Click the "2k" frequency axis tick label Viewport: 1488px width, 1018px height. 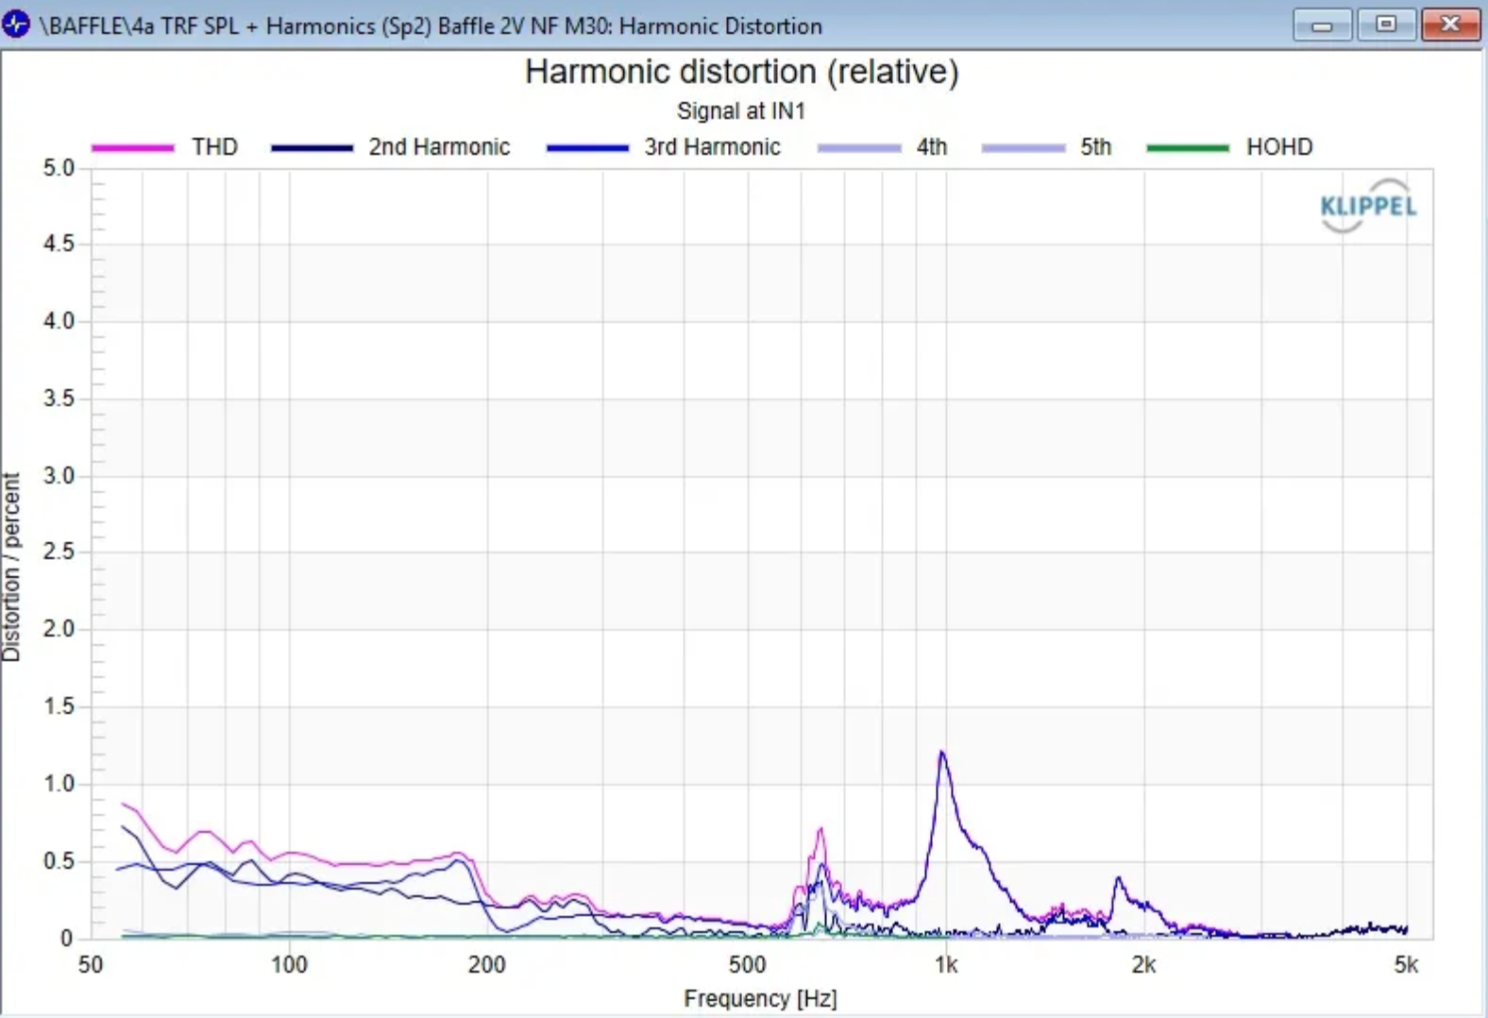click(1143, 965)
